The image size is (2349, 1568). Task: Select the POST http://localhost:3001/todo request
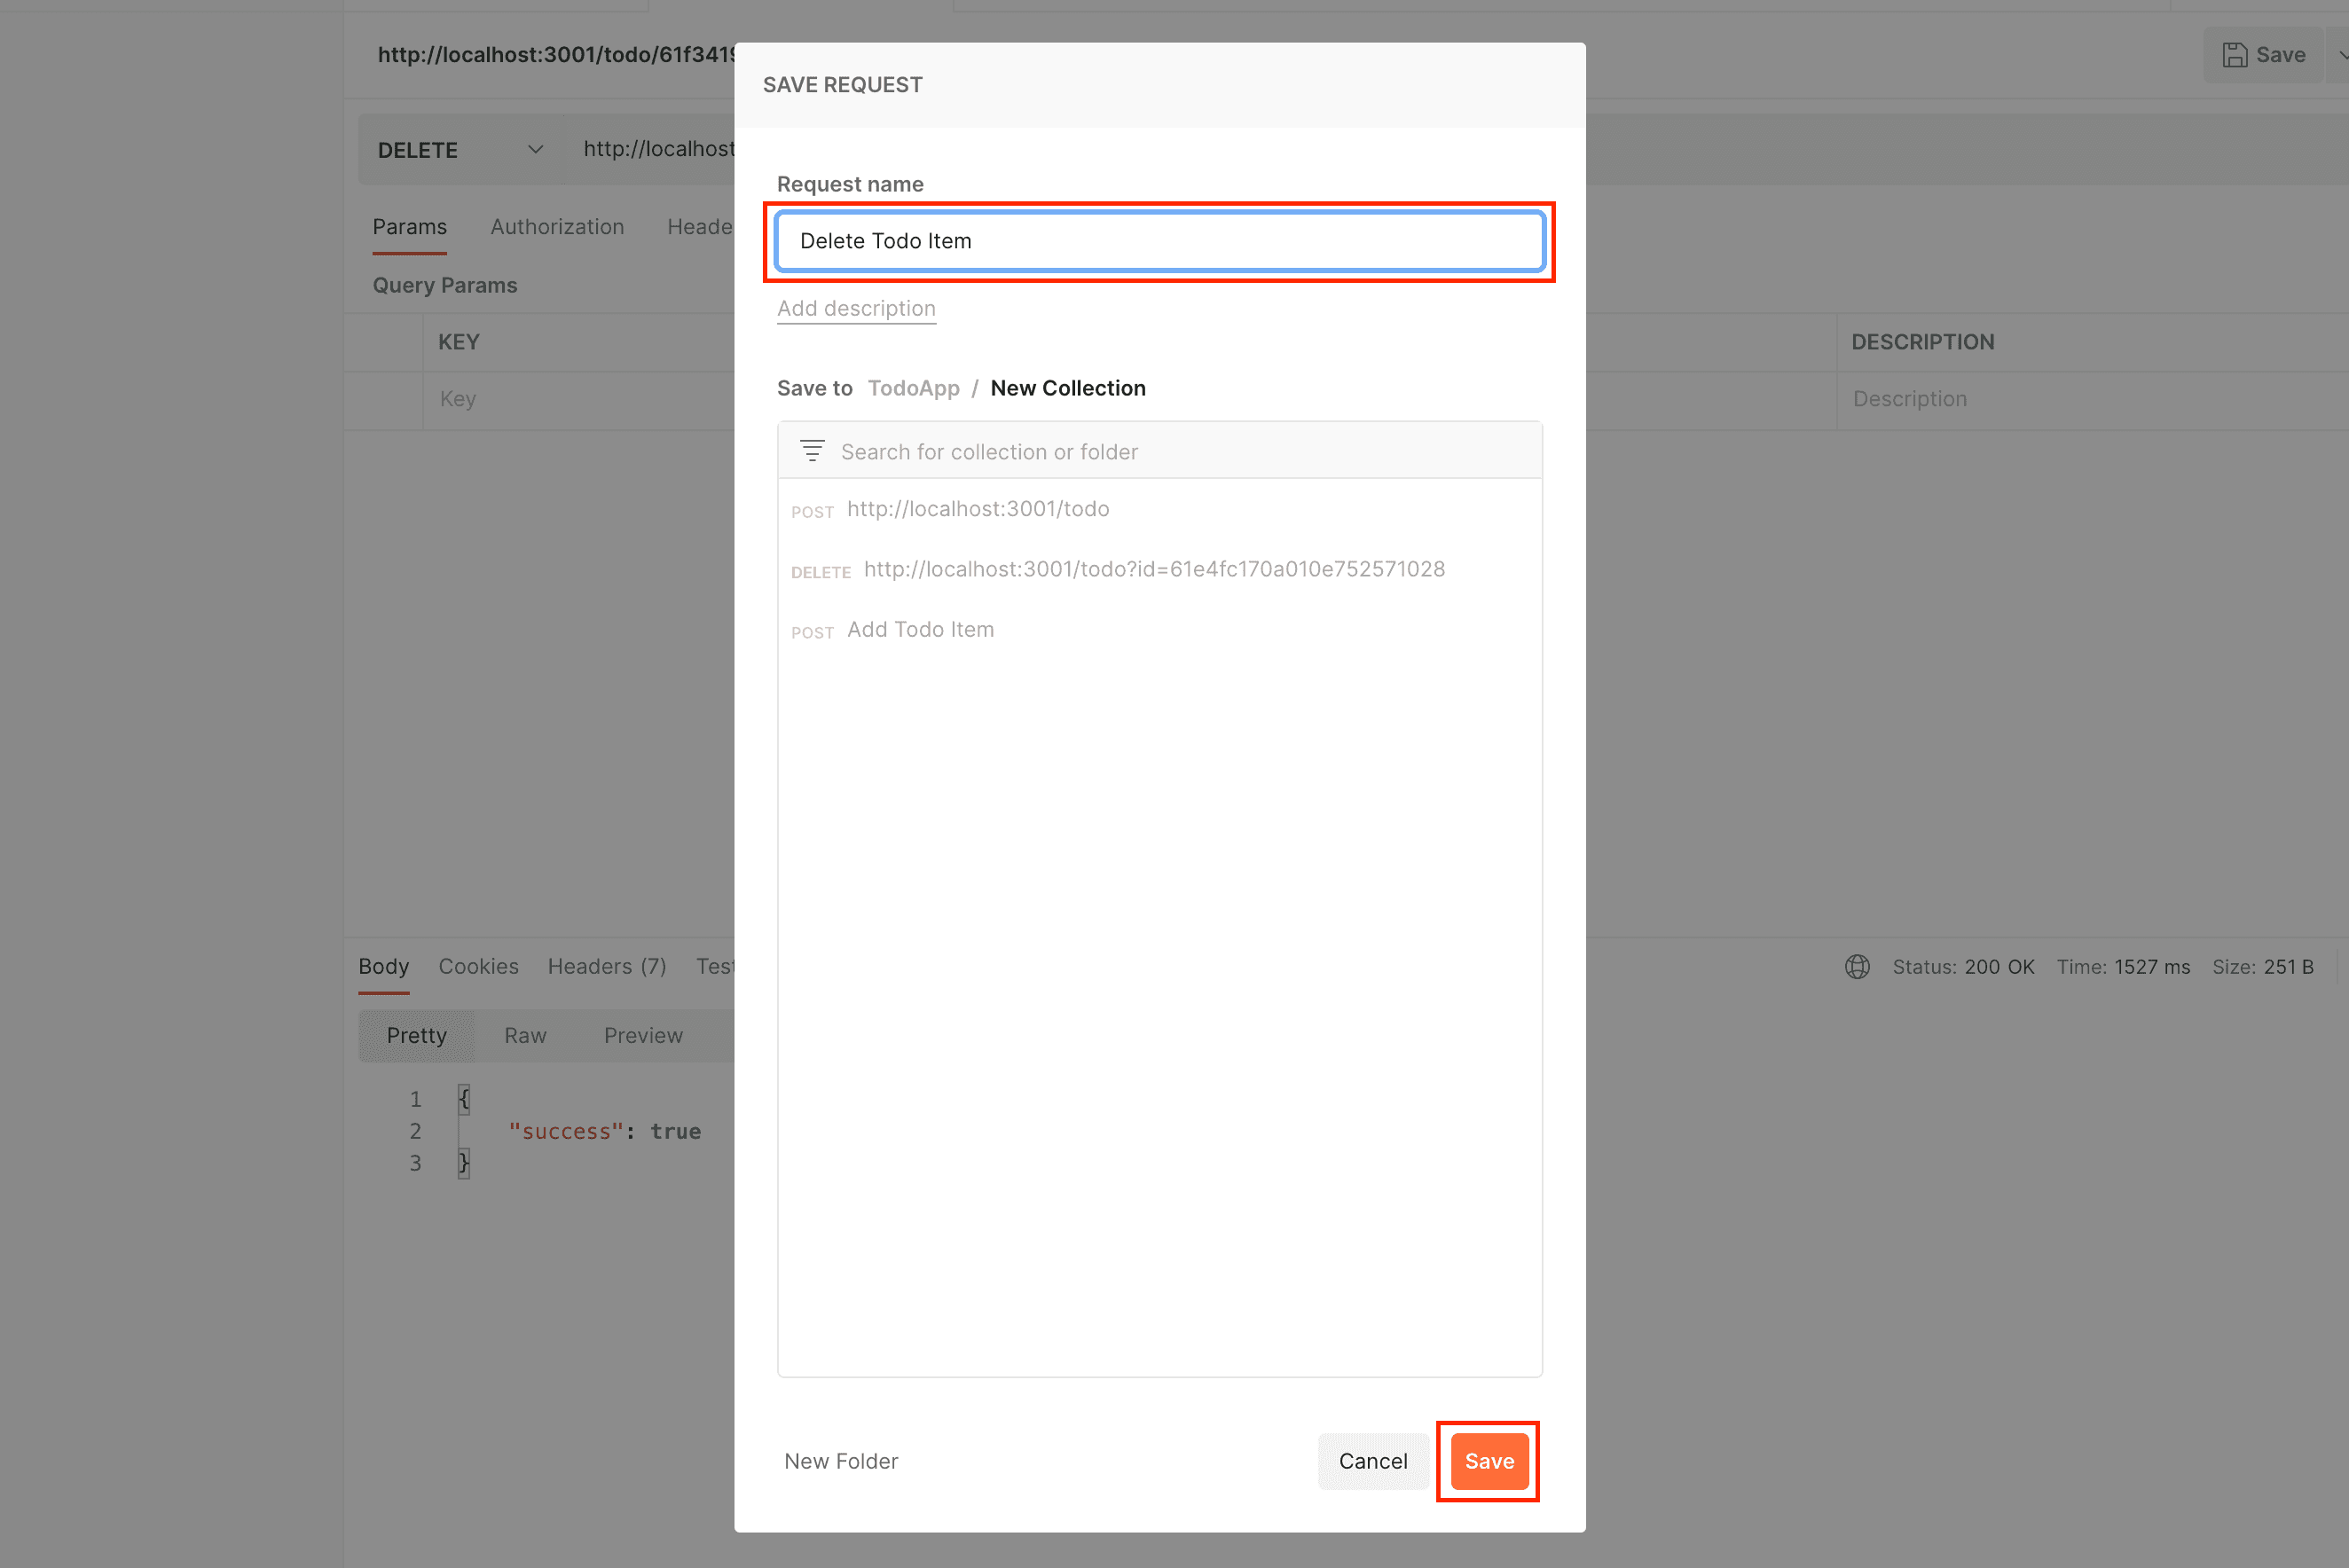pyautogui.click(x=1160, y=509)
